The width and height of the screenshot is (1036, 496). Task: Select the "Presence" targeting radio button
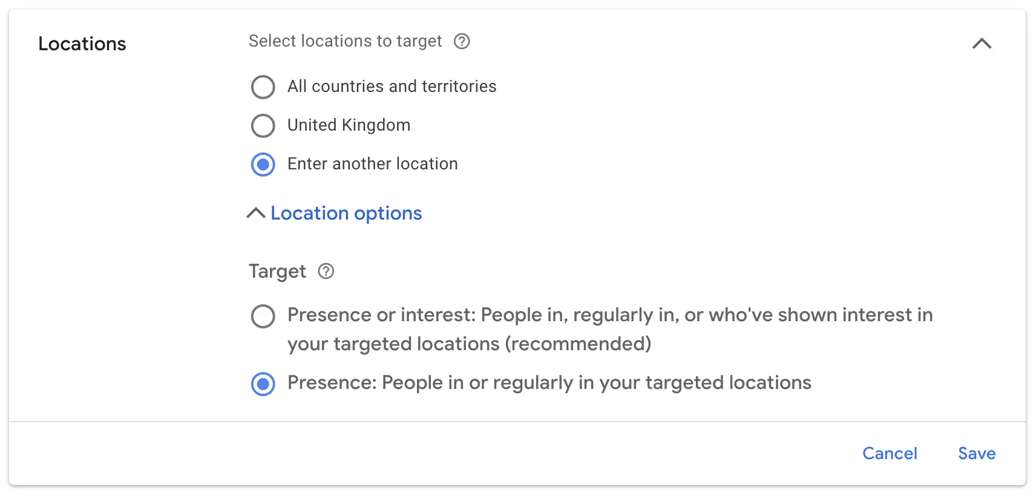[263, 383]
